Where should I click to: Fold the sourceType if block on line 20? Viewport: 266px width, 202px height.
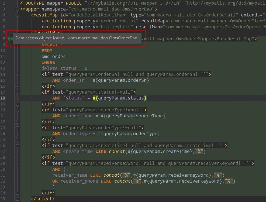coord(18,110)
